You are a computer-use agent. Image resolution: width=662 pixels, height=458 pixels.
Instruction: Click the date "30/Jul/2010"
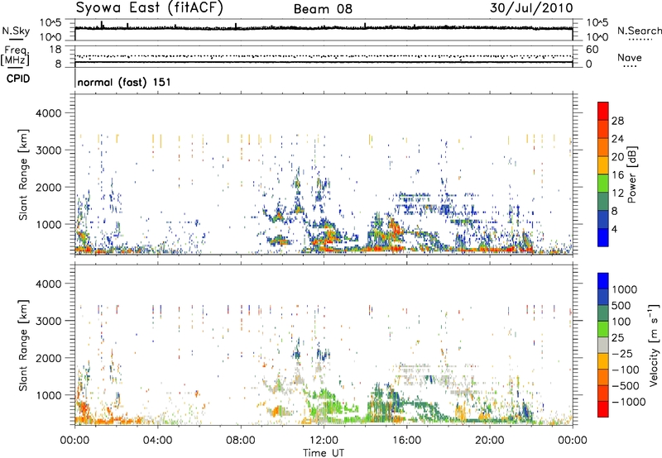pos(531,8)
